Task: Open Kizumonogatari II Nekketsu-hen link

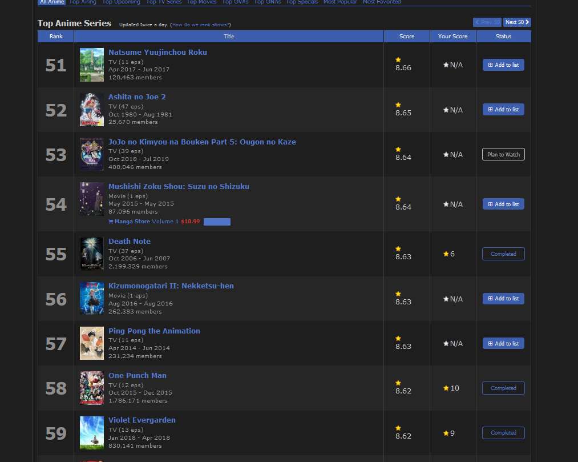Action: tap(171, 286)
